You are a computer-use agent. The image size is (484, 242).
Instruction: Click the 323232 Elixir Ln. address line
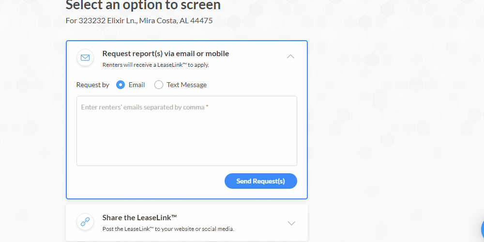[139, 21]
